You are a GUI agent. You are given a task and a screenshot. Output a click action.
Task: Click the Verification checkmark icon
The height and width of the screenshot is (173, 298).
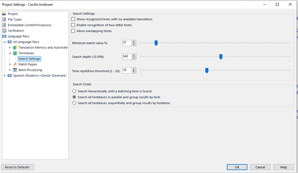[x=4, y=31]
